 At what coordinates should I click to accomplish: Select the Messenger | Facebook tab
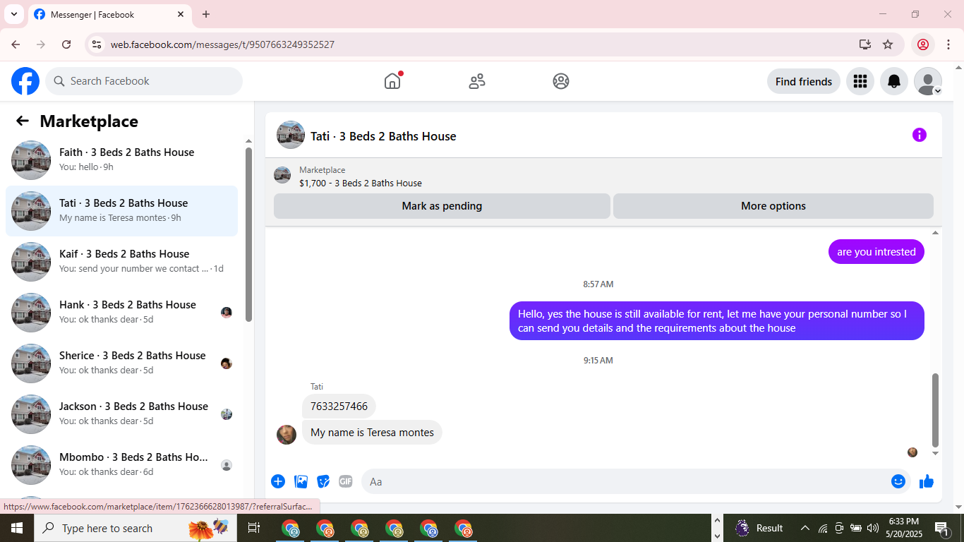coord(109,14)
